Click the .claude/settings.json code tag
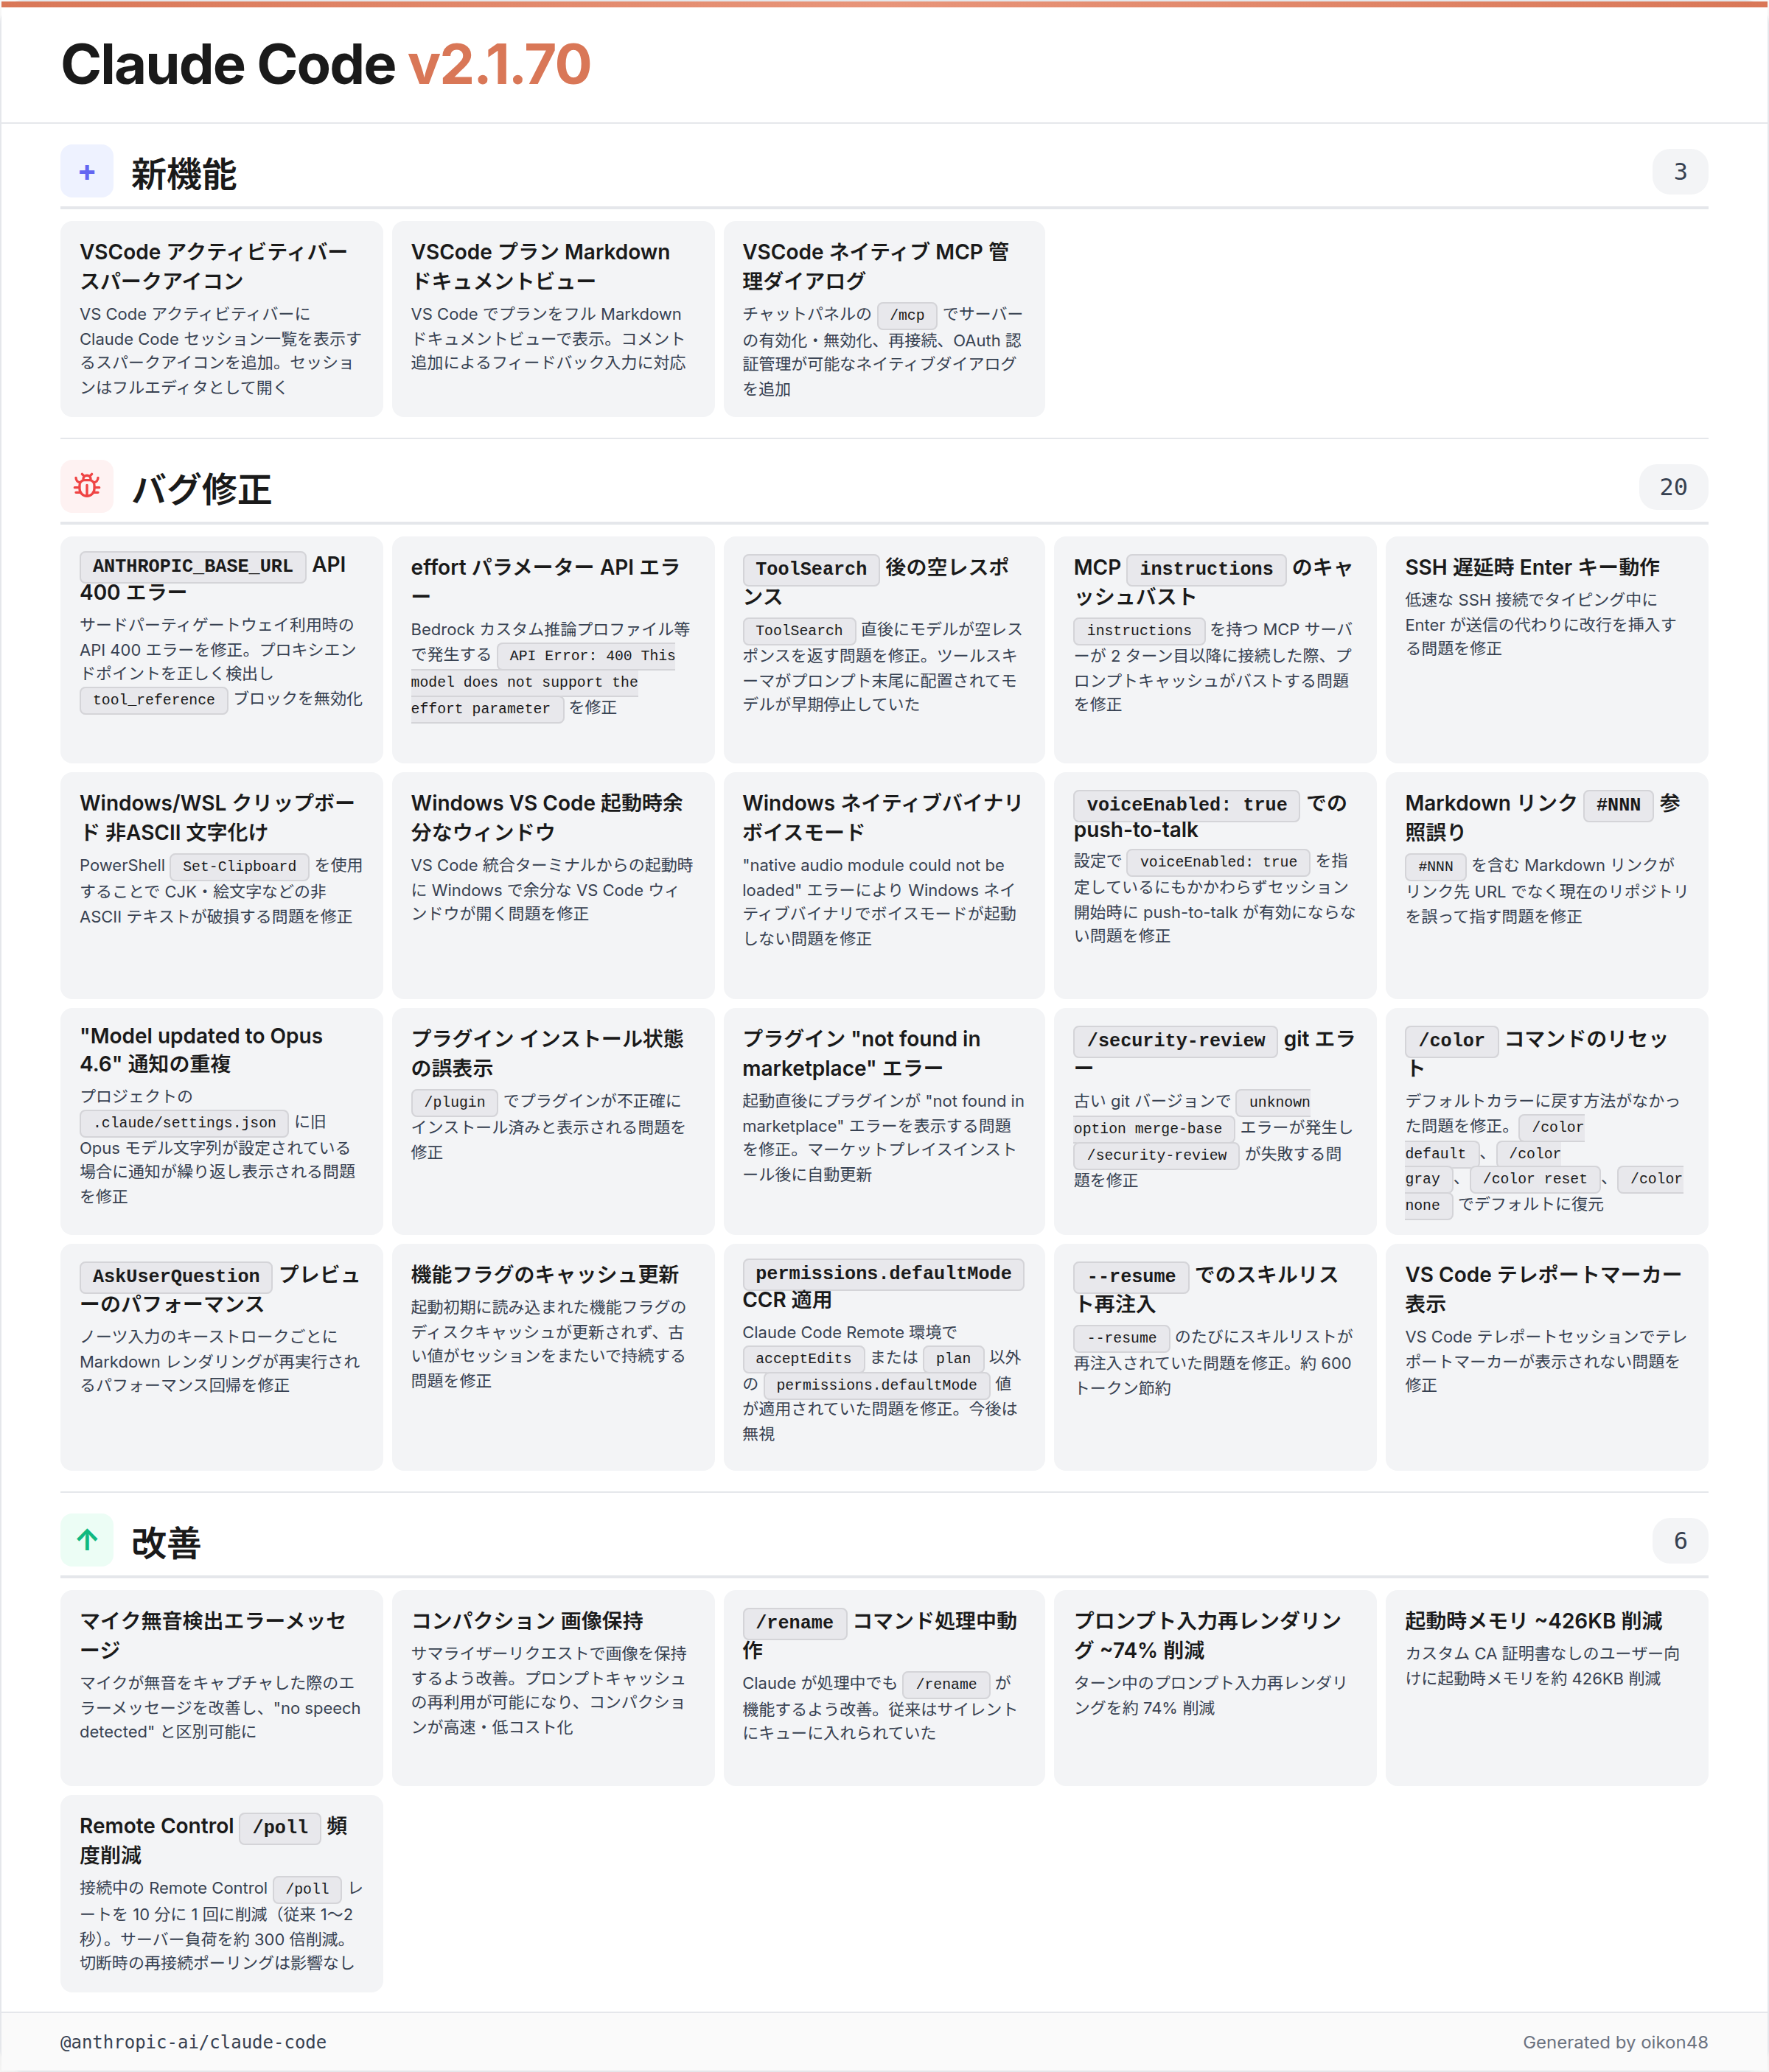Image resolution: width=1769 pixels, height=2072 pixels. coord(184,1123)
